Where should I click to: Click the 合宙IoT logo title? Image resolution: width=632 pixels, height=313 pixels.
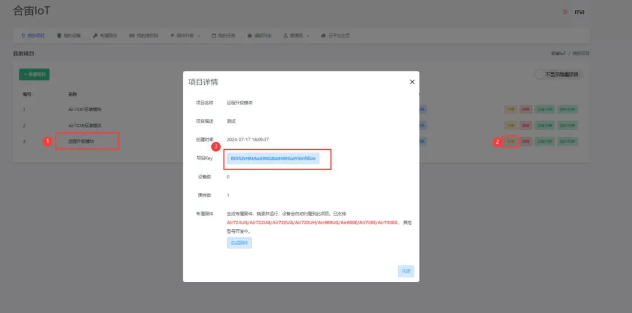(x=32, y=11)
